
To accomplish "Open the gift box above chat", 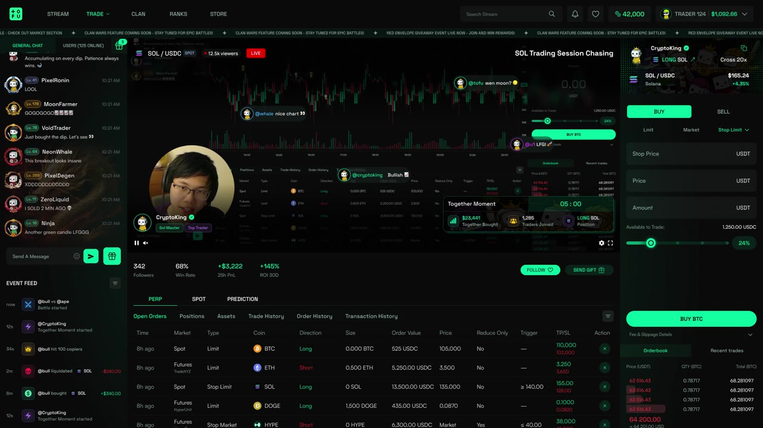I will (119, 45).
